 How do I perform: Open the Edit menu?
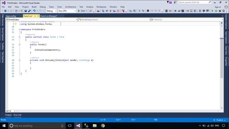10,7
